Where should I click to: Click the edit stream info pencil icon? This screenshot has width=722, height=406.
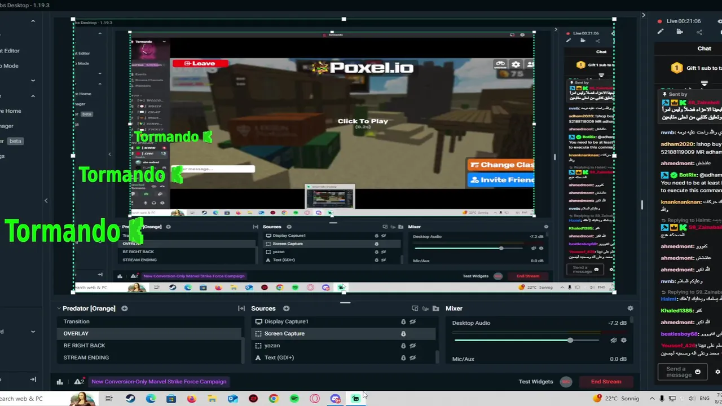pos(661,32)
